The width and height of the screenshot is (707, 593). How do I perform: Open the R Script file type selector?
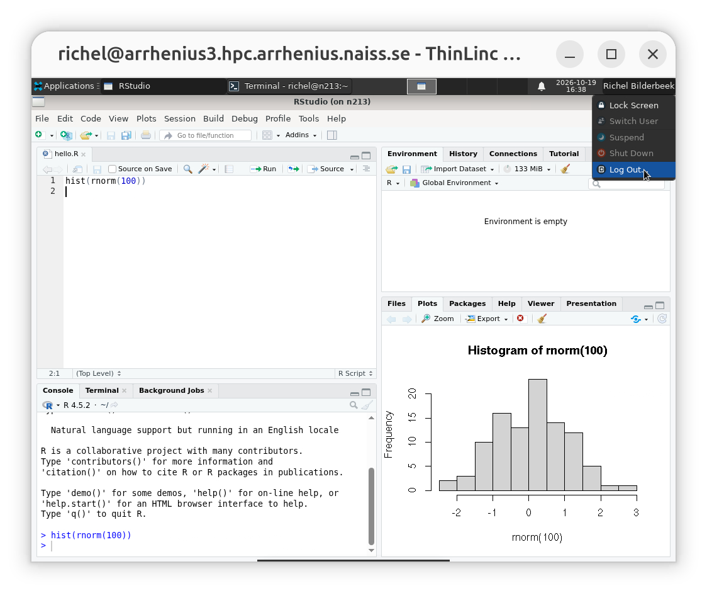pos(355,373)
